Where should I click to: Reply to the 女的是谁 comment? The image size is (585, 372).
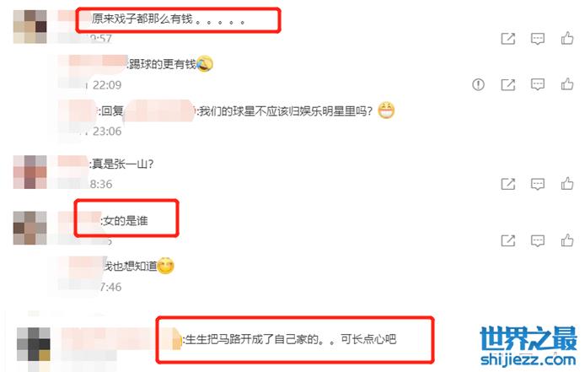538,240
